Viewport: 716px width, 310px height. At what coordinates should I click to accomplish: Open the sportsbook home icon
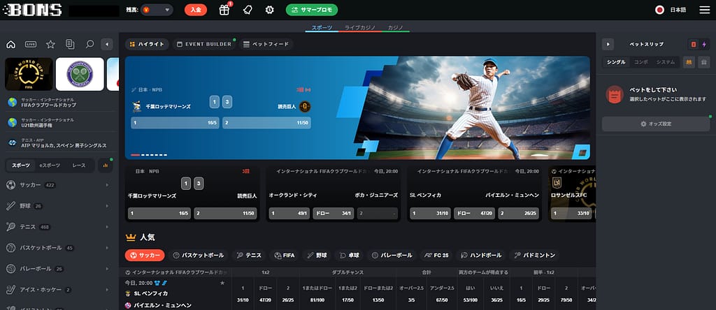11,44
